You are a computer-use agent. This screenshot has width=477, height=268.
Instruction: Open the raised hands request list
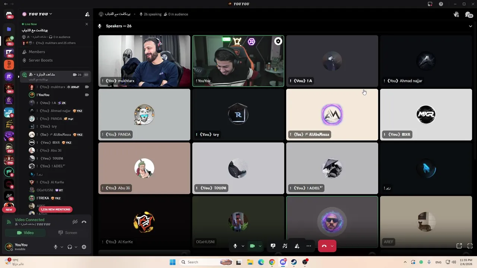coord(456,15)
